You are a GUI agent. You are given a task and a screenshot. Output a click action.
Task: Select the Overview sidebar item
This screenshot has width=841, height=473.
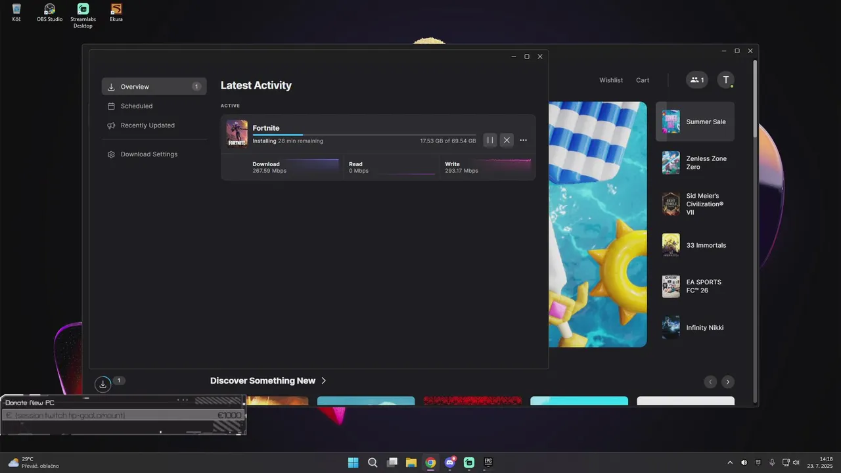coord(154,87)
